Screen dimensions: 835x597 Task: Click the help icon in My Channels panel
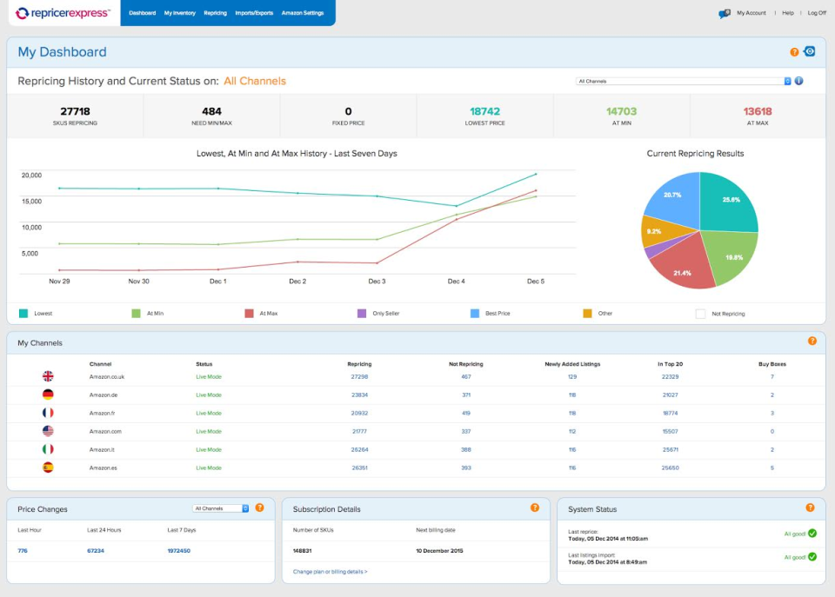coord(812,342)
